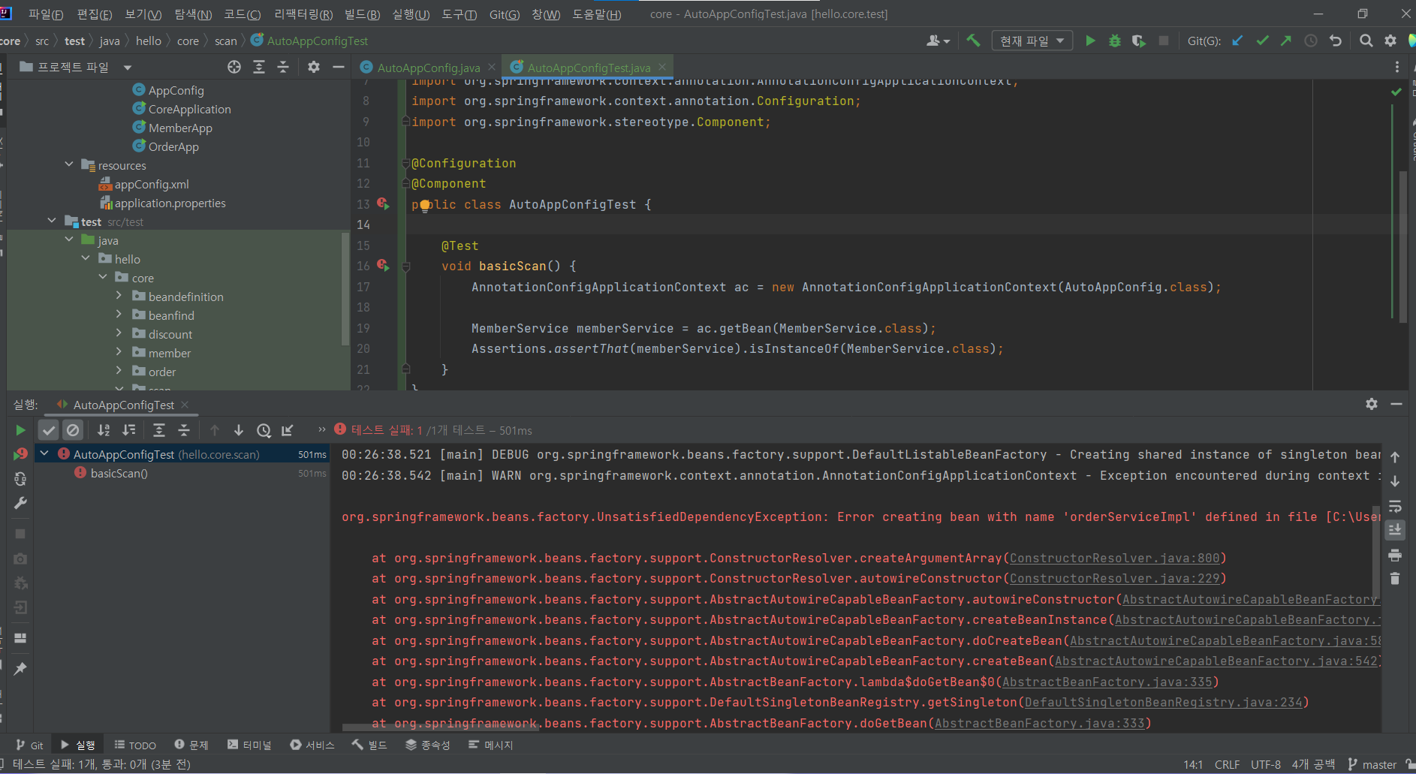Click the print icon beside console output
This screenshot has height=774, width=1416.
pyautogui.click(x=1395, y=556)
